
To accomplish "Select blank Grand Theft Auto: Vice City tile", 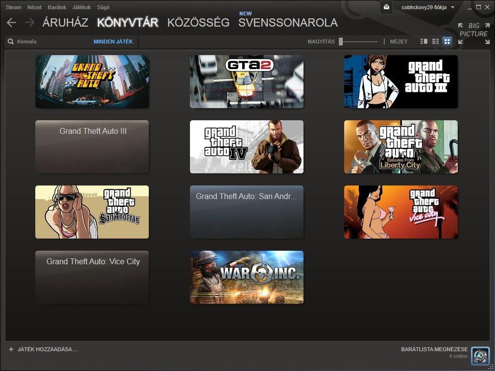I will click(92, 277).
